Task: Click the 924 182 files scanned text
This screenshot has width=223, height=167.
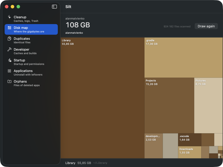Action: (177, 26)
